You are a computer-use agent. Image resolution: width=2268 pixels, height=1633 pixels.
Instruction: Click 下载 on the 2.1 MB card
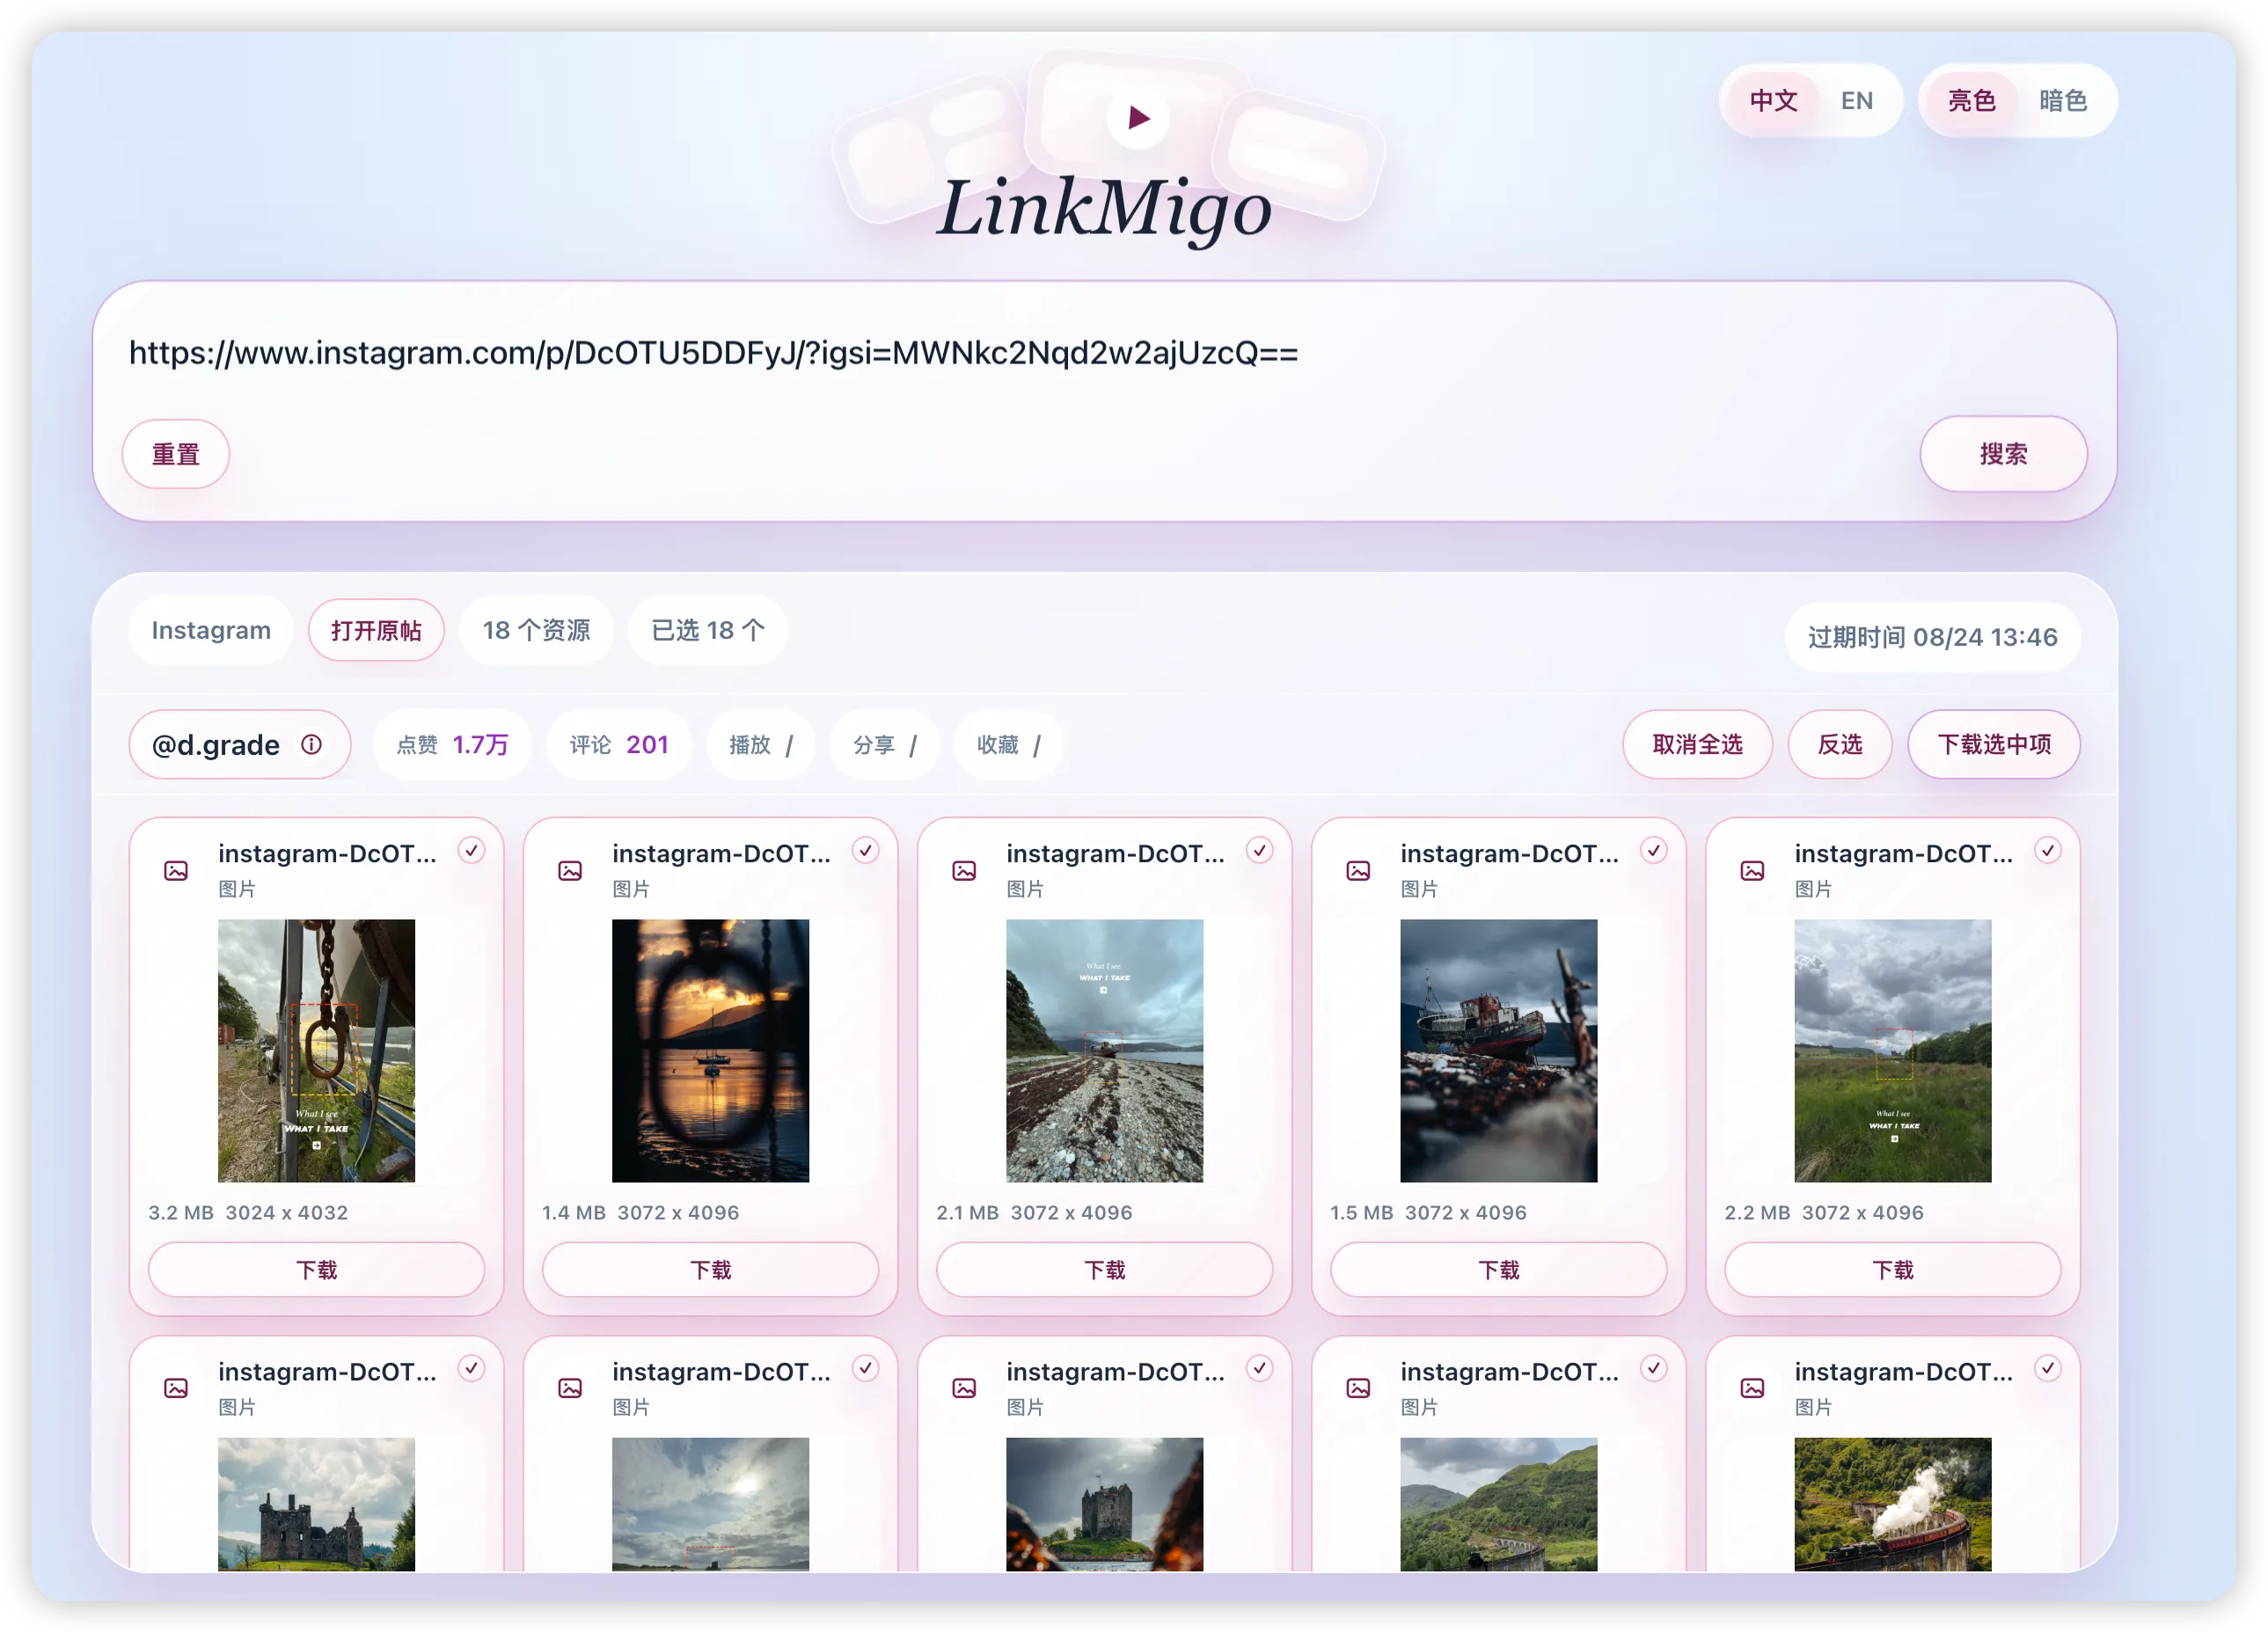pyautogui.click(x=1104, y=1270)
